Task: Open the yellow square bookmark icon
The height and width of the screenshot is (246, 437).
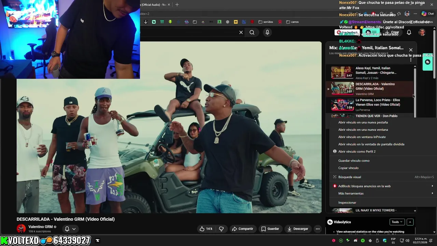Action: pos(236,22)
